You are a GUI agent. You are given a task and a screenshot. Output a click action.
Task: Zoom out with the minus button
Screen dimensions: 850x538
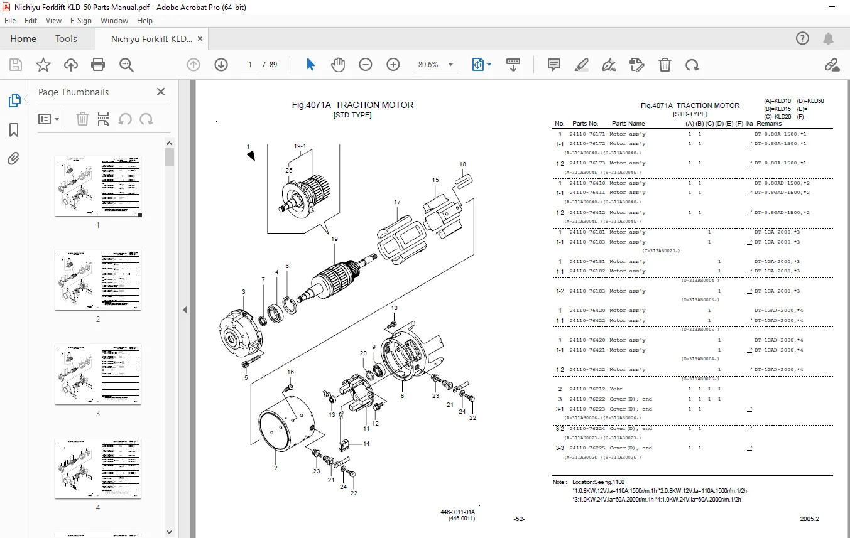tap(366, 65)
